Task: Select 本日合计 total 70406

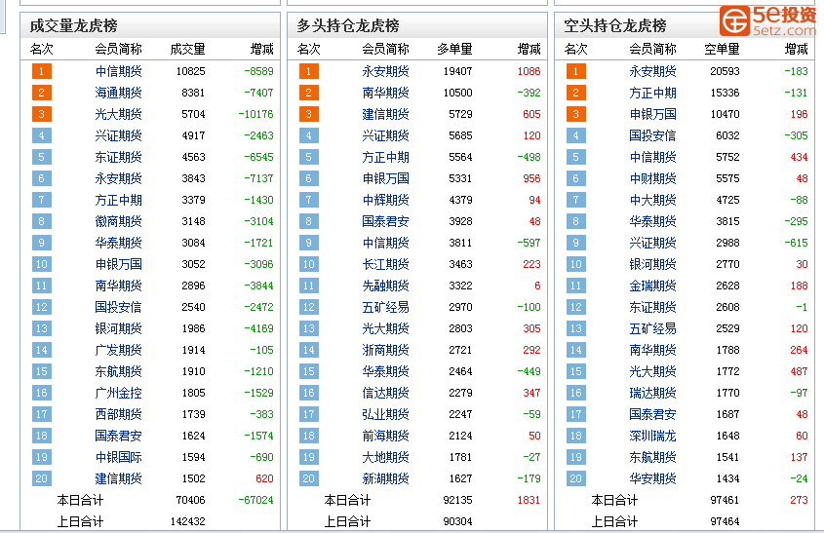Action: (x=191, y=500)
